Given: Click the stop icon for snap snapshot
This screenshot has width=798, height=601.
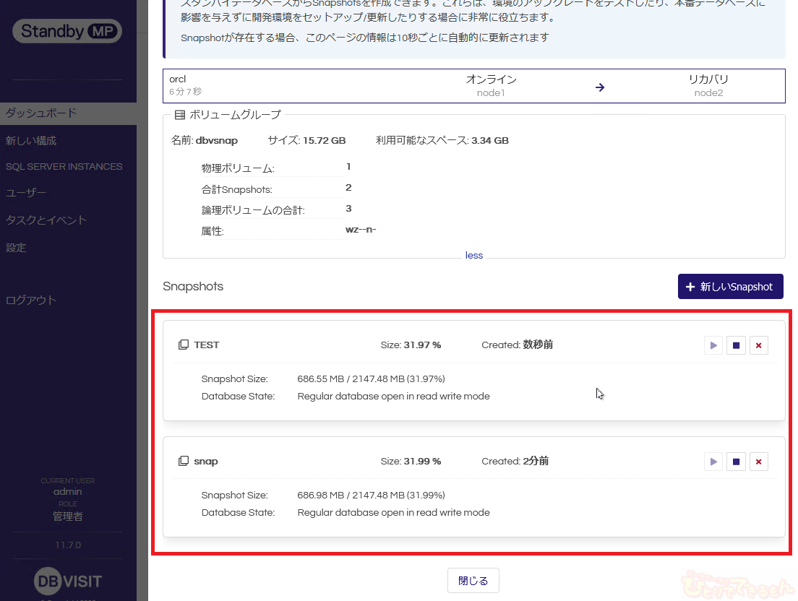Looking at the screenshot, I should tap(736, 462).
